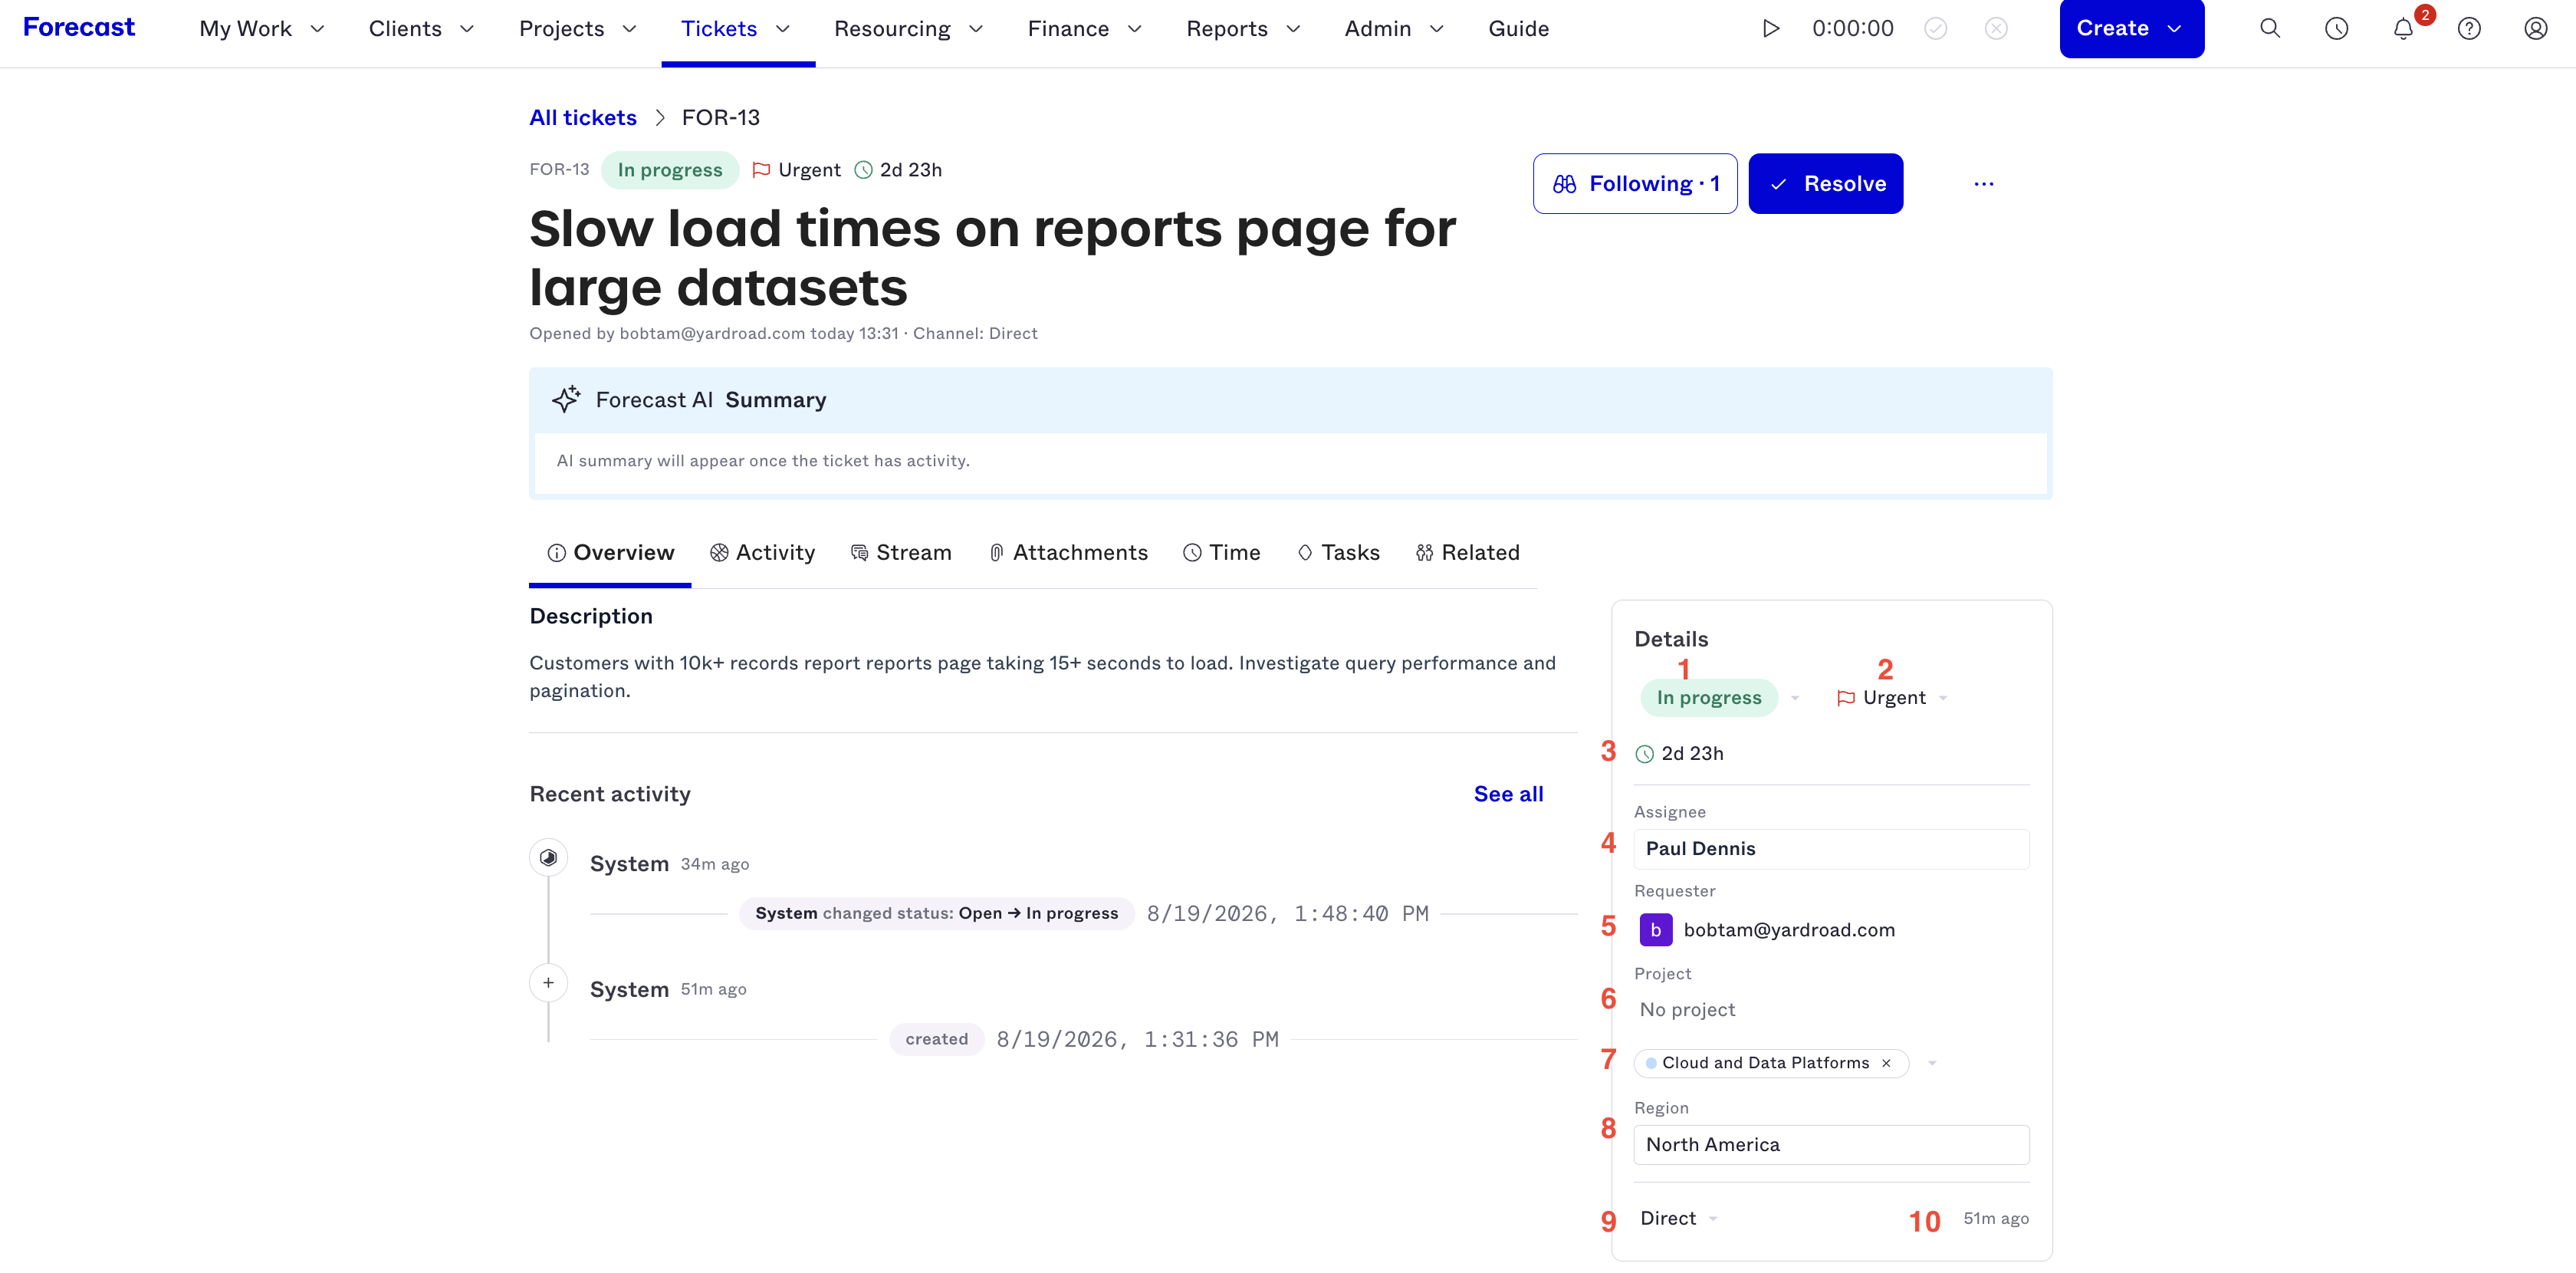Click the All tickets breadcrumb link
The width and height of the screenshot is (2576, 1273).
(583, 118)
